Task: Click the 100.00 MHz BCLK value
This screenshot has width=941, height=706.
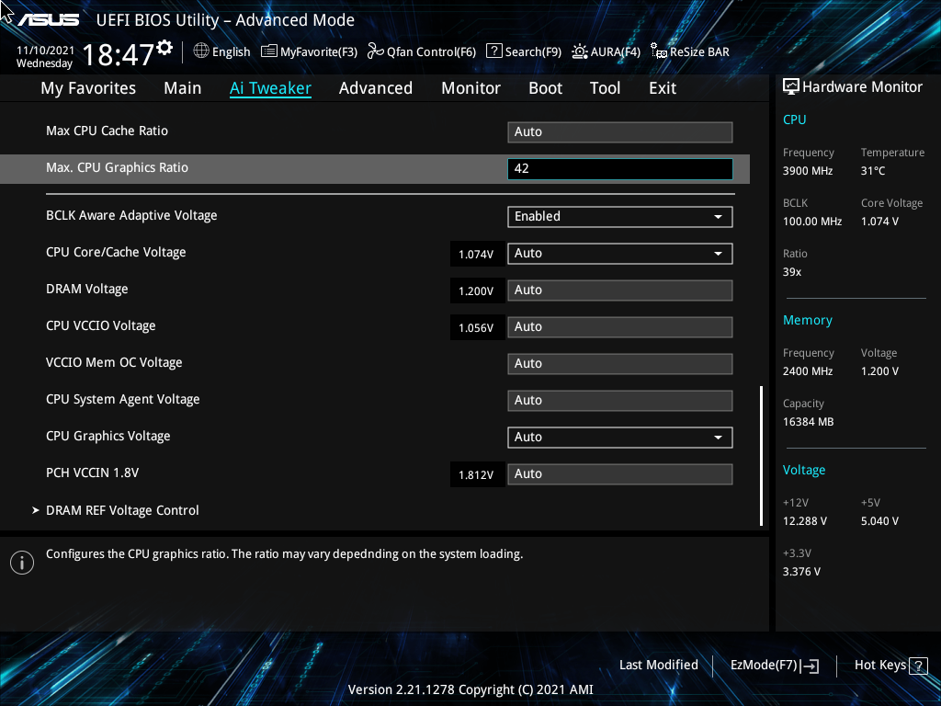Action: 812,222
